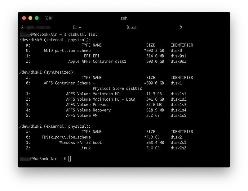The image size is (248, 191).
Task: Click the 'Linux' partition type
Action: 85,148
